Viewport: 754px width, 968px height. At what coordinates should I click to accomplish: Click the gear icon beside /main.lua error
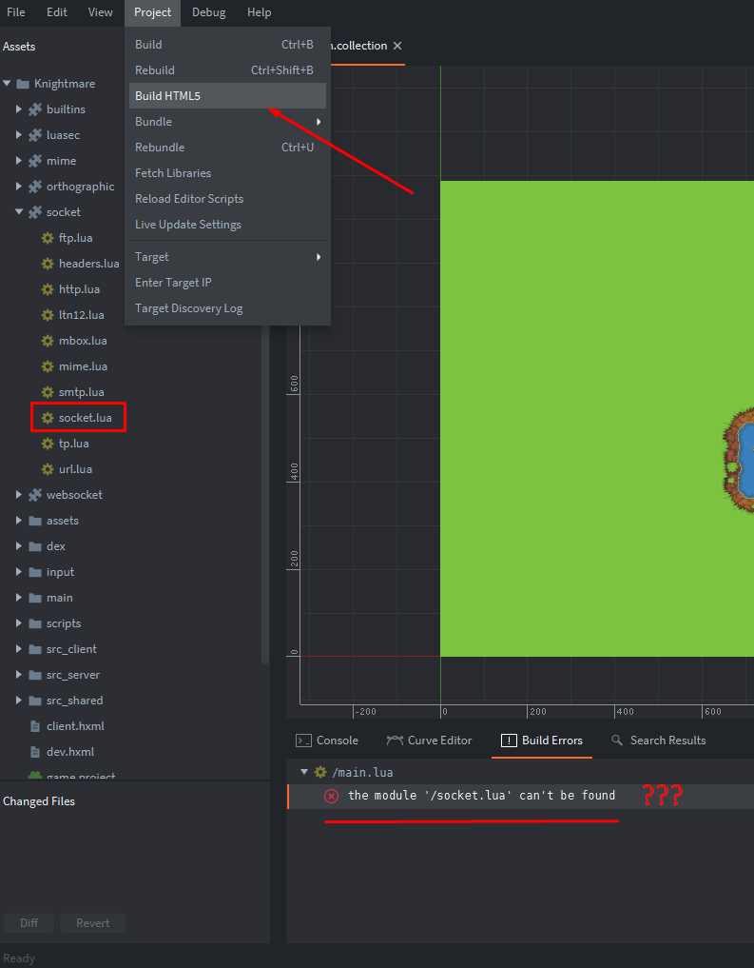(320, 772)
